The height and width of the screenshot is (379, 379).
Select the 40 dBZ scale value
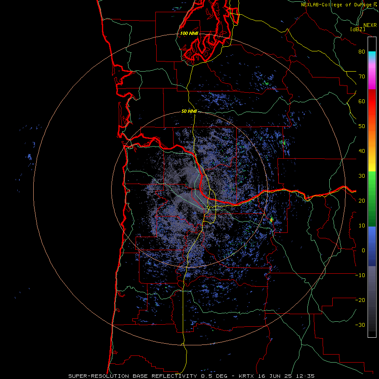tap(362, 151)
